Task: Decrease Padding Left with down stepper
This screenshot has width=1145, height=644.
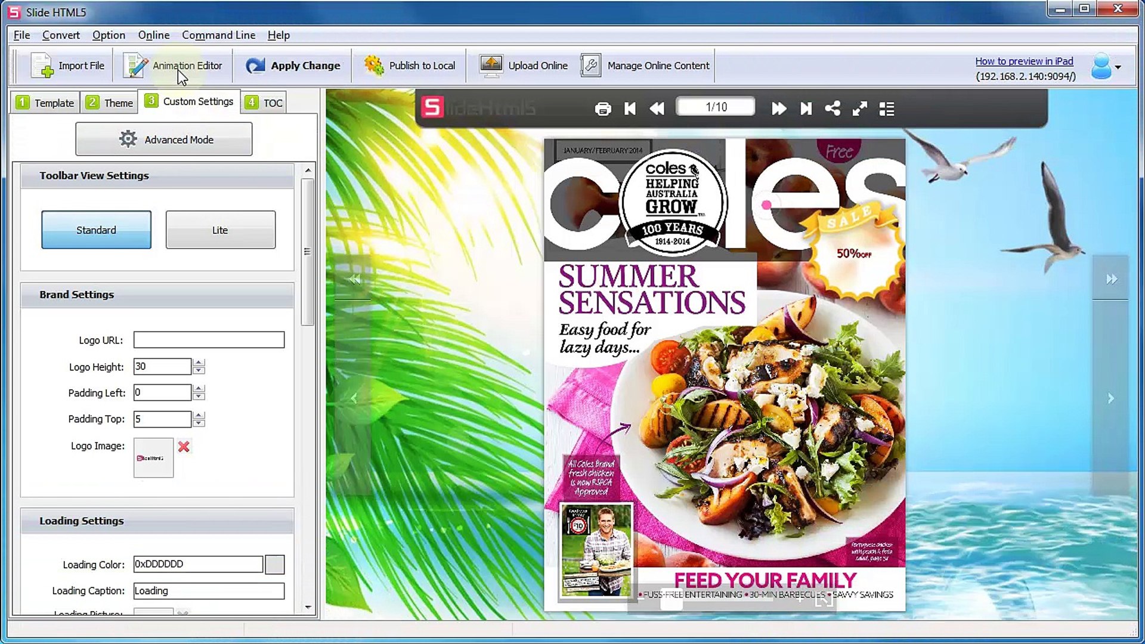Action: click(x=199, y=397)
